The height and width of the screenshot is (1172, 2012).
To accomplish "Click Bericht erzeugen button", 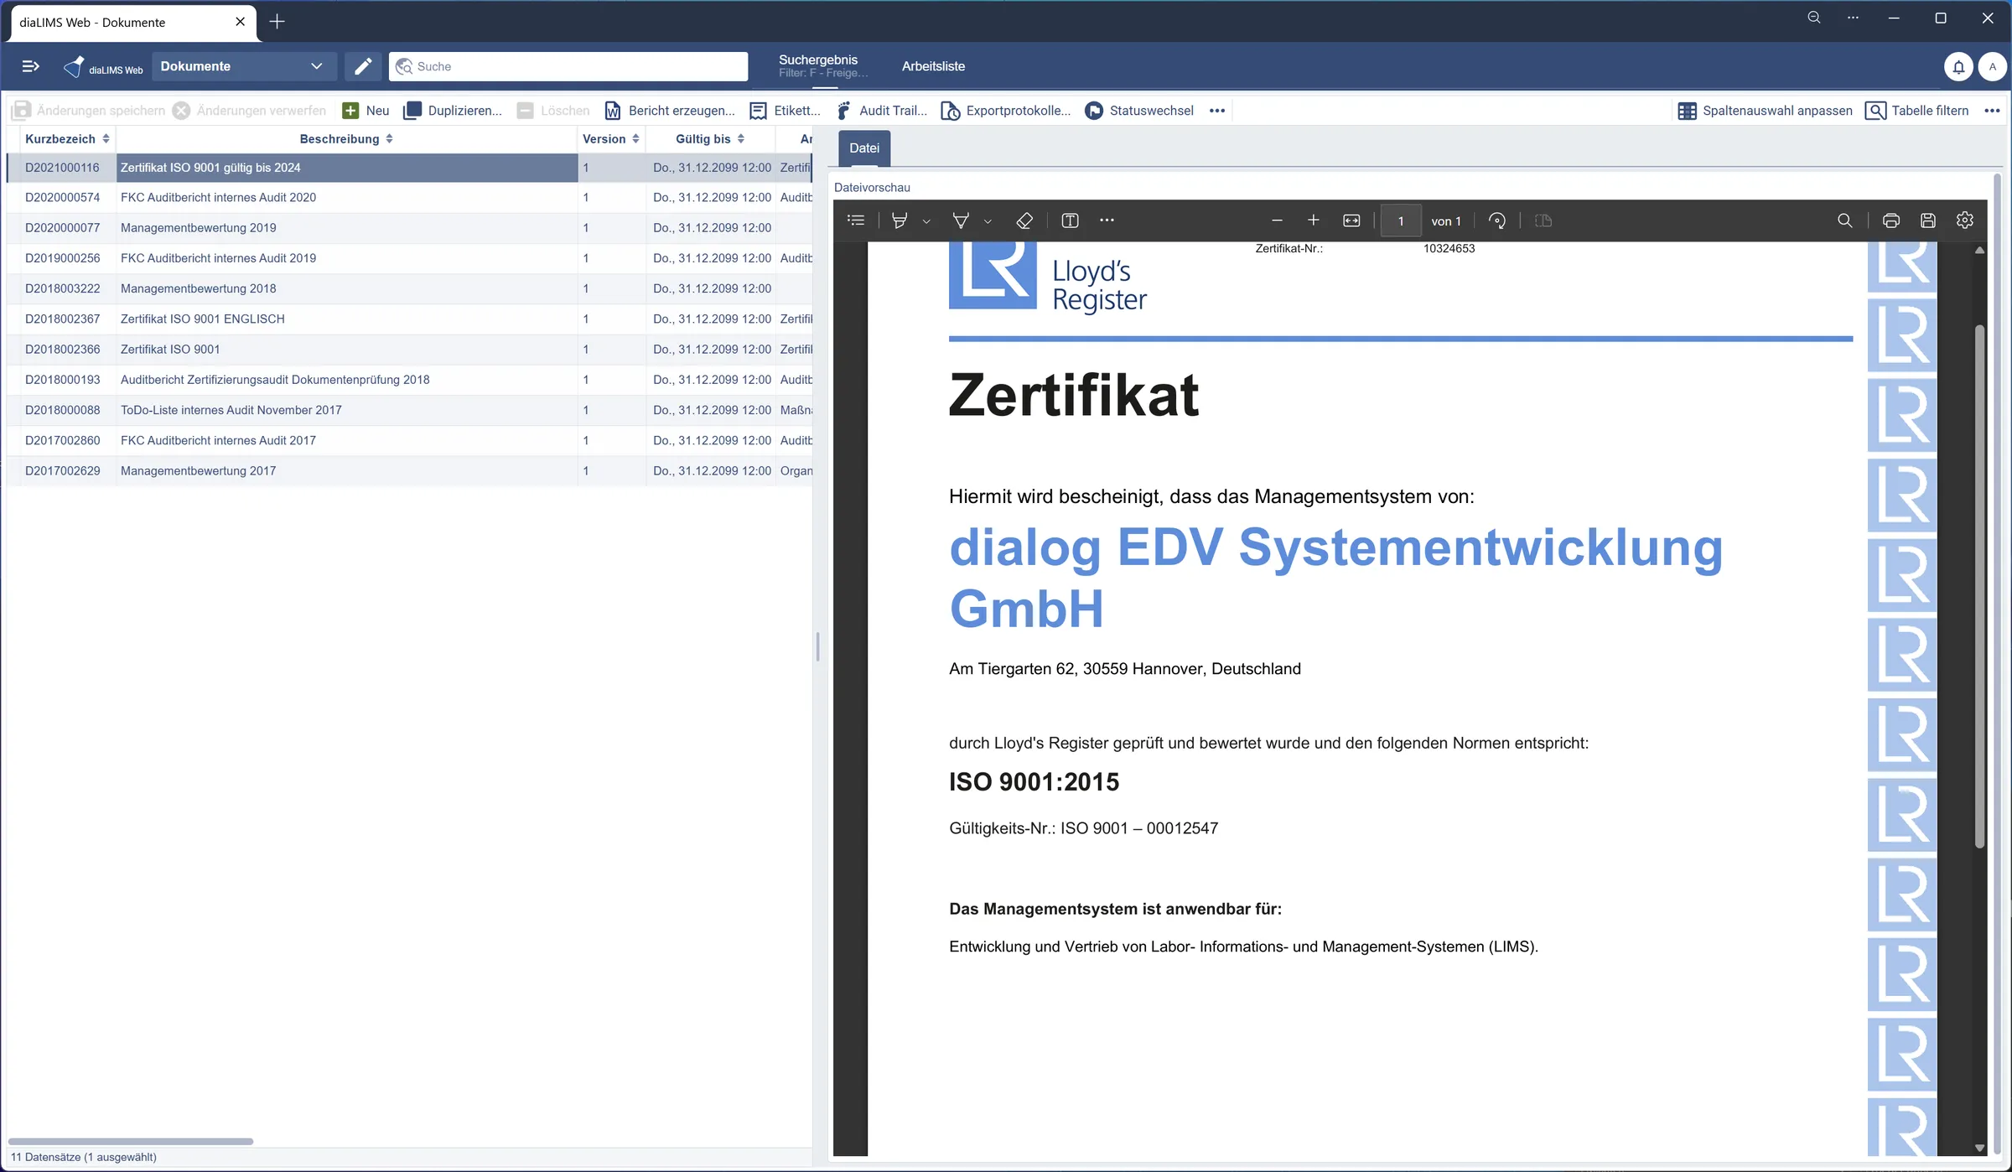I will click(670, 111).
